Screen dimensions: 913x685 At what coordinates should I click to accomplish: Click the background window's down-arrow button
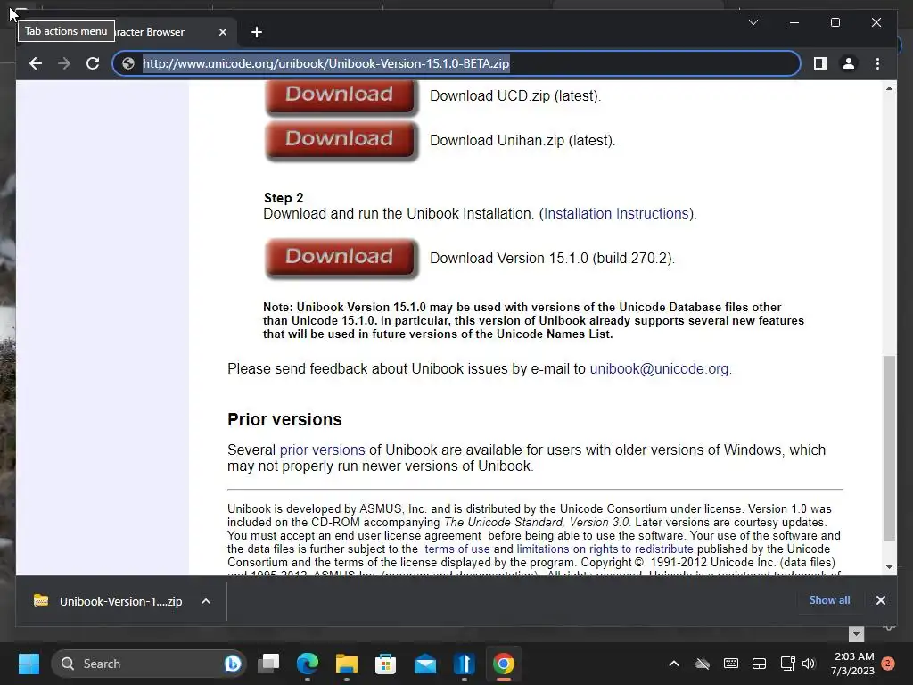pyautogui.click(x=856, y=634)
